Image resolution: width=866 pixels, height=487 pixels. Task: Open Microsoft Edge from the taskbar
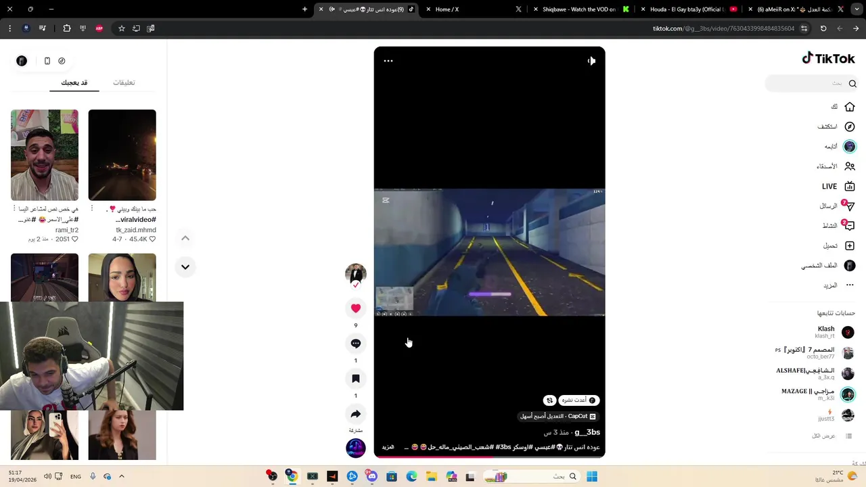click(411, 477)
